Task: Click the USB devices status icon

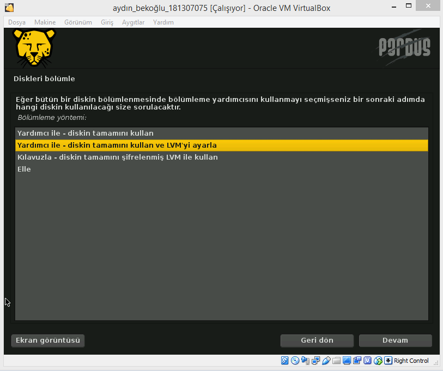Action: (326, 361)
